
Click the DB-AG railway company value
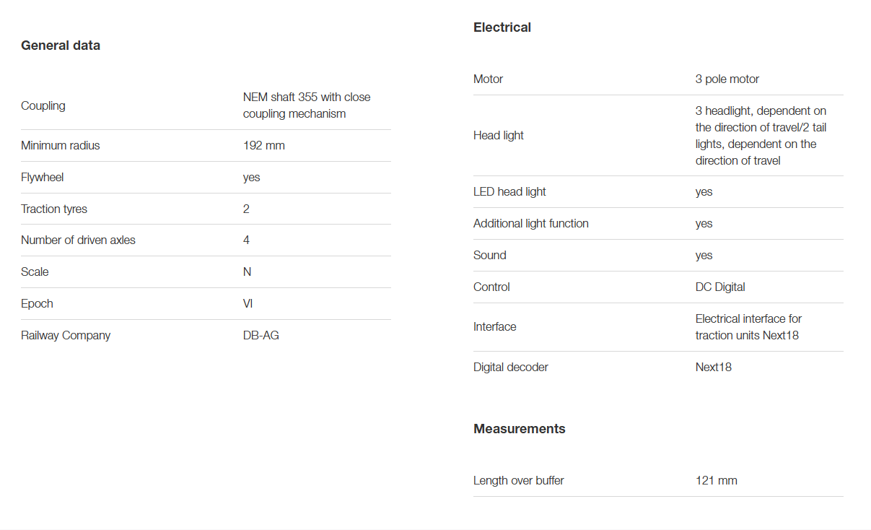click(261, 336)
